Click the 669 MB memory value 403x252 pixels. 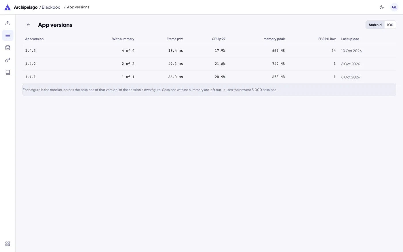pos(278,51)
